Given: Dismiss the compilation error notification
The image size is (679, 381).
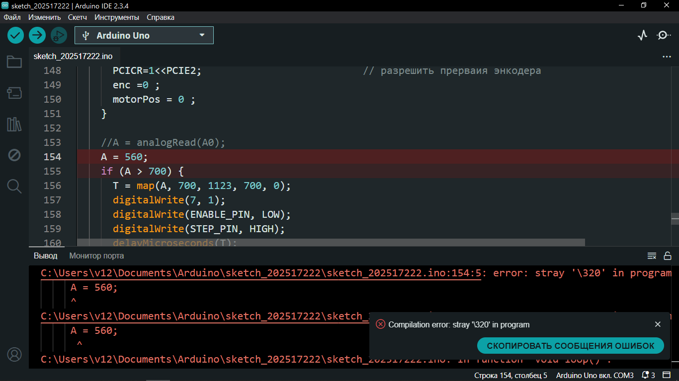Looking at the screenshot, I should [658, 324].
